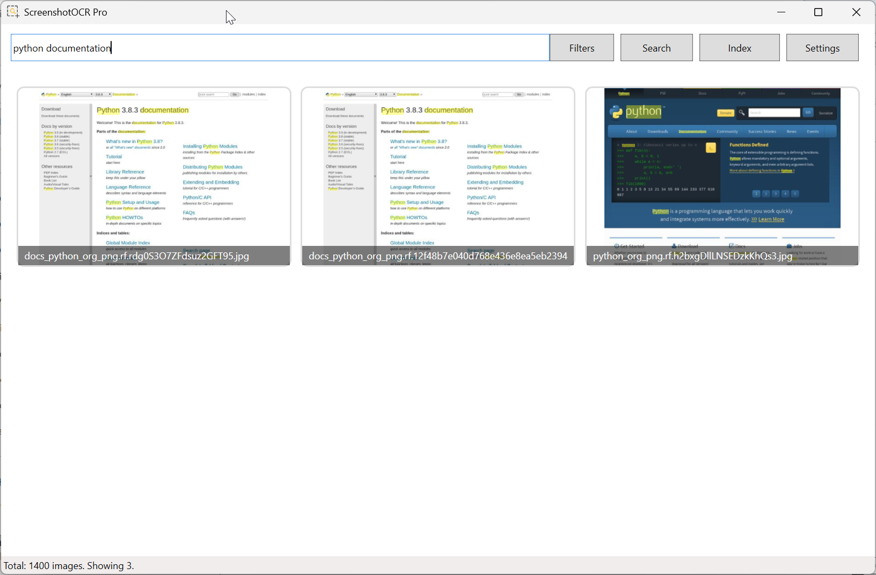This screenshot has height=575, width=876.
Task: Click the briefcase icon next to Jobs
Action: pyautogui.click(x=790, y=246)
